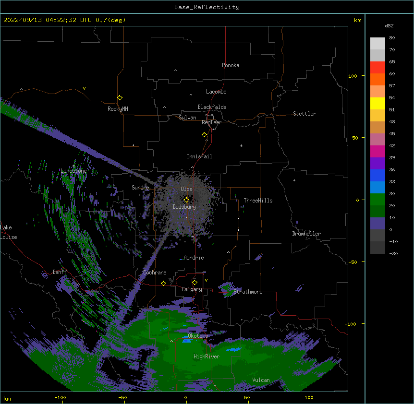Image resolution: width=414 pixels, height=404 pixels.
Task: Click the white plus marker west of Drumheller
Action: pos(294,180)
